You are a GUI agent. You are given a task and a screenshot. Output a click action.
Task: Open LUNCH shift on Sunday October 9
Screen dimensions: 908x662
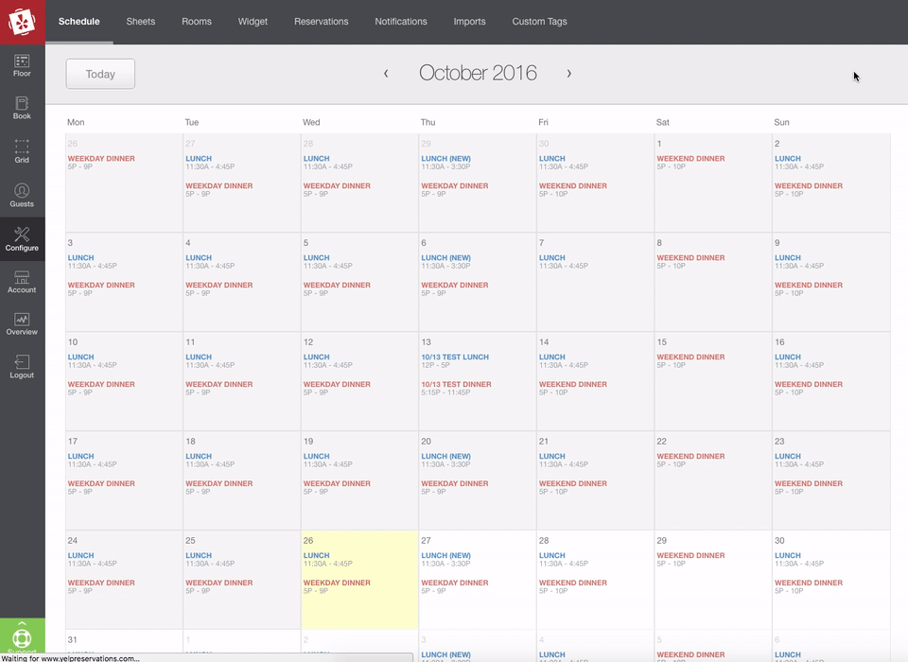pyautogui.click(x=788, y=258)
